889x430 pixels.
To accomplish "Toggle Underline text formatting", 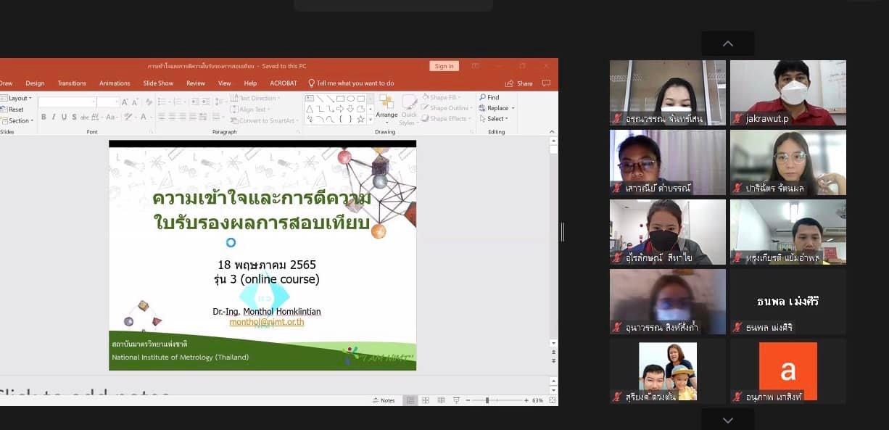I will coord(64,117).
